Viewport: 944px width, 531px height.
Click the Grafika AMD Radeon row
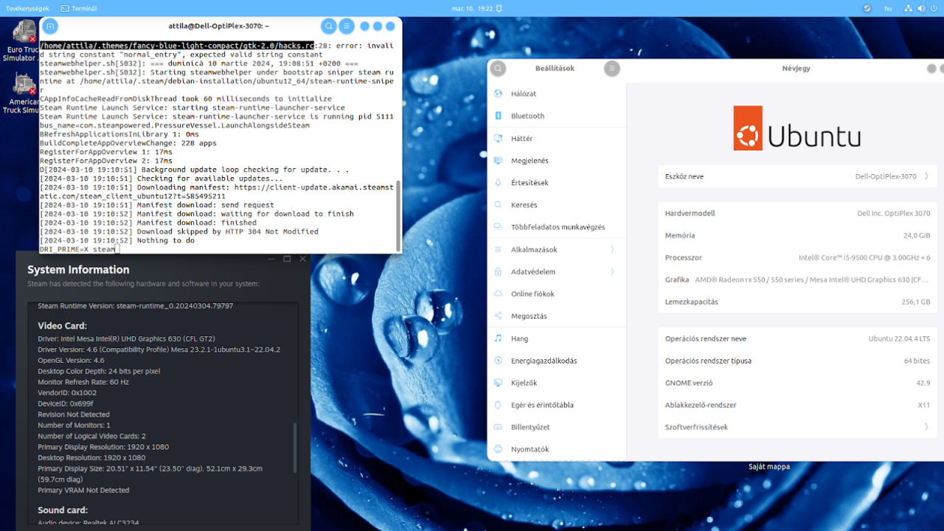point(797,280)
